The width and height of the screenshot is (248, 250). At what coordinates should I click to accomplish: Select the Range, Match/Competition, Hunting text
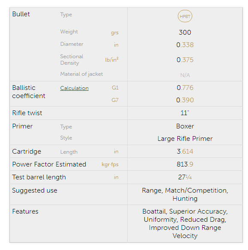click(x=185, y=194)
